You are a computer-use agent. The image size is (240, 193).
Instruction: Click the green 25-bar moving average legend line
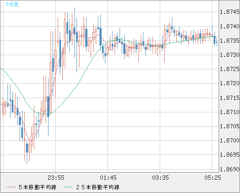click(68, 187)
